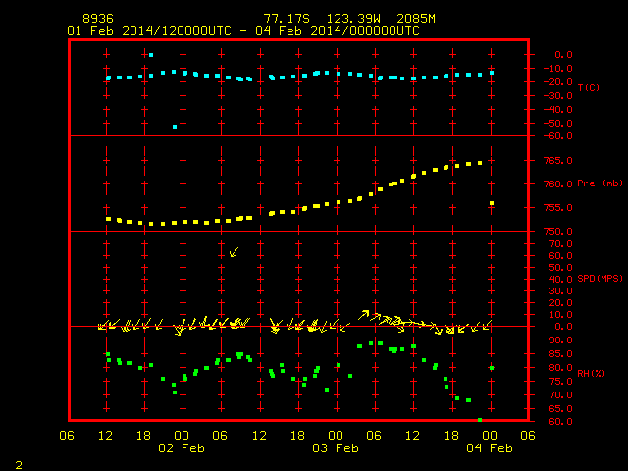
Task: Click the RH(%) axis label
Action: click(x=591, y=373)
